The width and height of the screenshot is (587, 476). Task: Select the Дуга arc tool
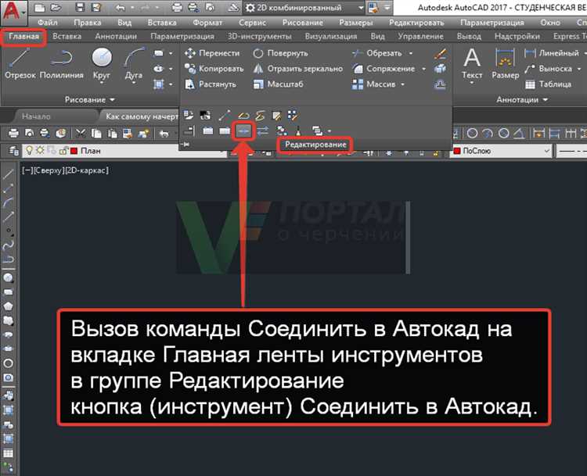(x=134, y=63)
